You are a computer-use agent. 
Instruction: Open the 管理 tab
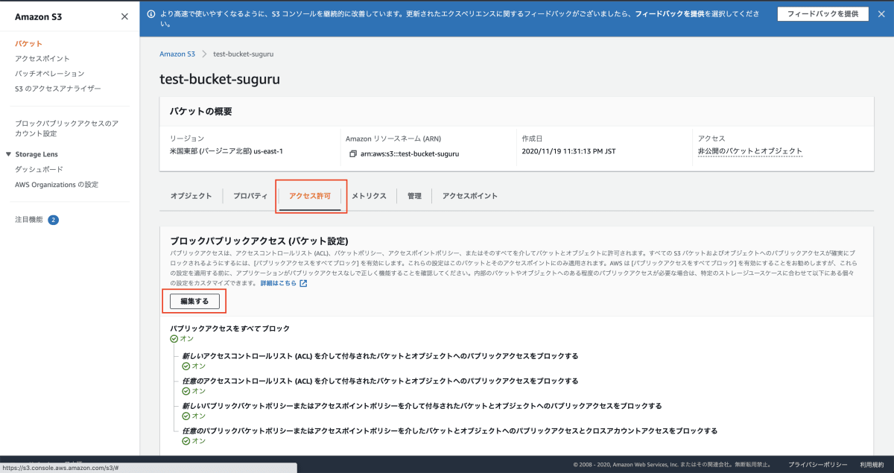pyautogui.click(x=414, y=196)
